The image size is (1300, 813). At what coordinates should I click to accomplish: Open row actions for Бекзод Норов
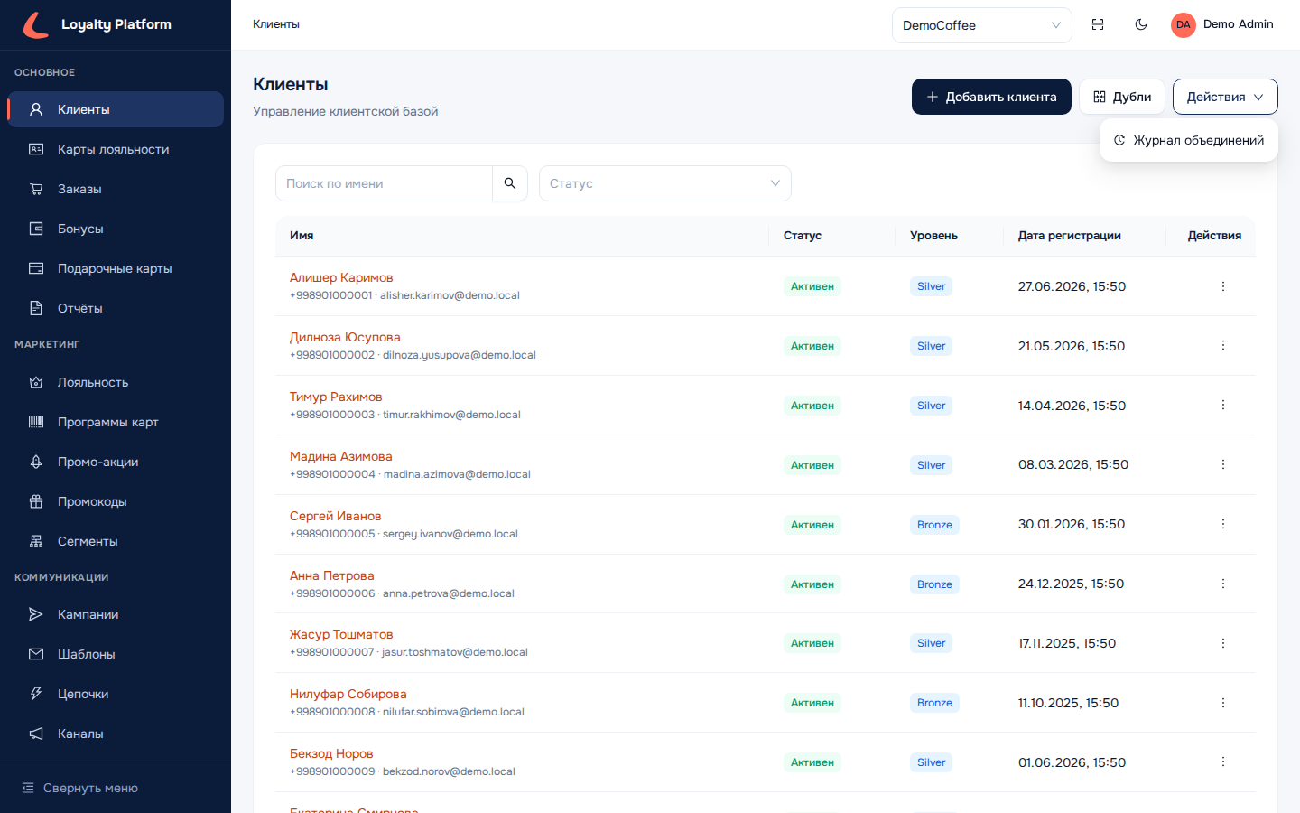point(1223,762)
